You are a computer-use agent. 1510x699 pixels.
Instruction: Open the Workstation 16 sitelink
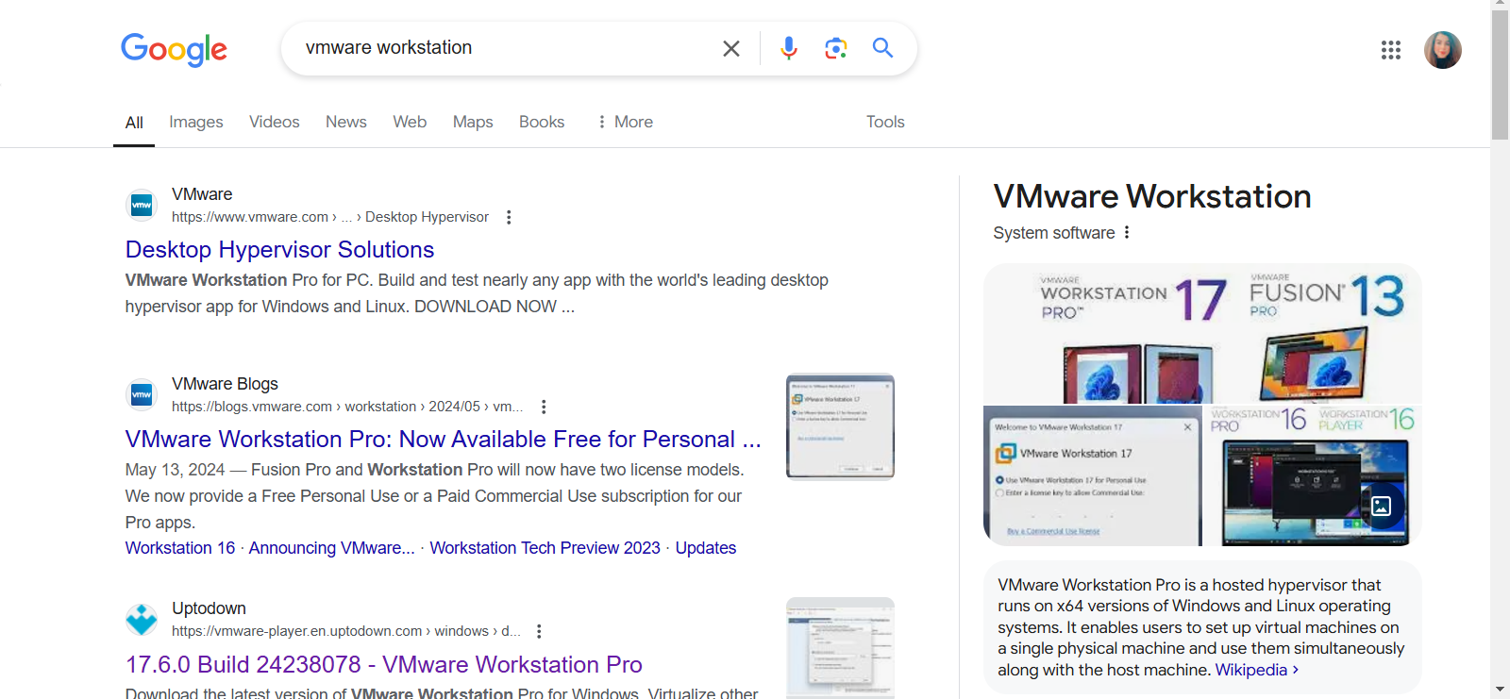click(180, 548)
